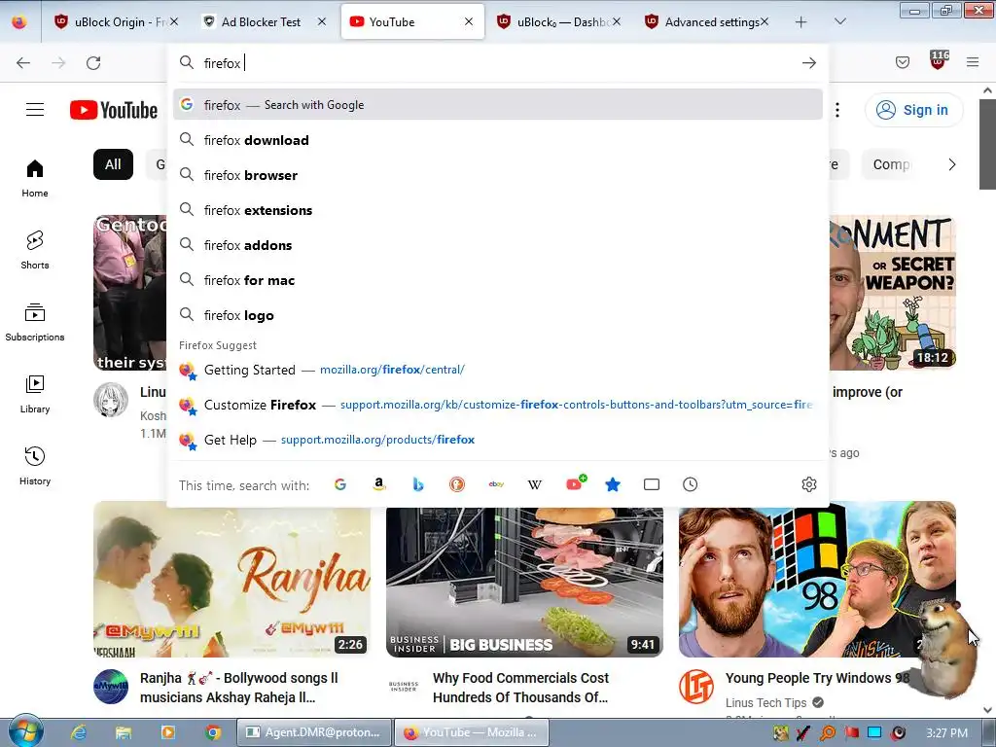Image resolution: width=996 pixels, height=747 pixels.
Task: Select 'firefox extensions' suggestion
Action: click(497, 210)
